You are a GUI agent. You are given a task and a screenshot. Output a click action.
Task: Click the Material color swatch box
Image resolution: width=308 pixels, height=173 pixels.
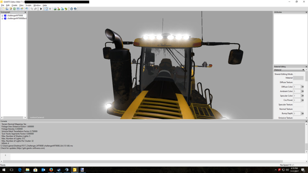tap(298, 78)
